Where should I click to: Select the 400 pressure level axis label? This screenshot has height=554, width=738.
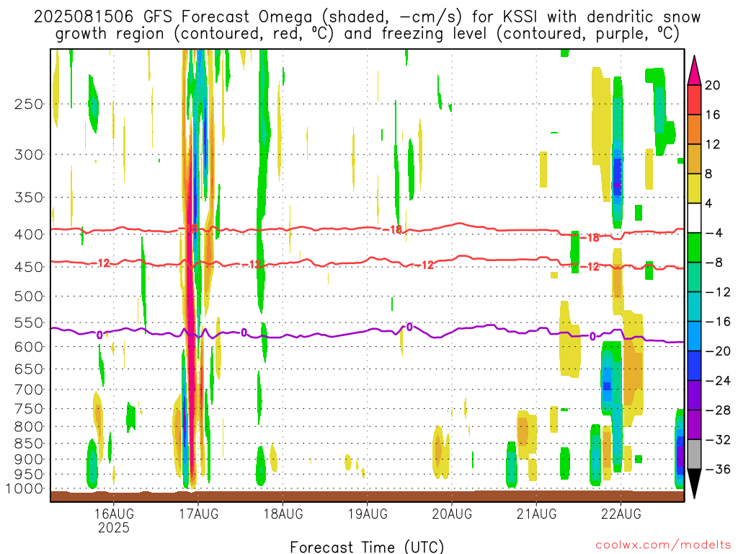coord(29,234)
